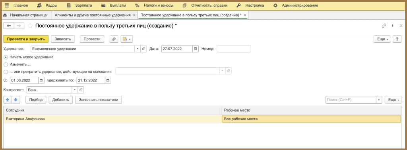
Task: Open the table Еще menu
Action: [393, 100]
